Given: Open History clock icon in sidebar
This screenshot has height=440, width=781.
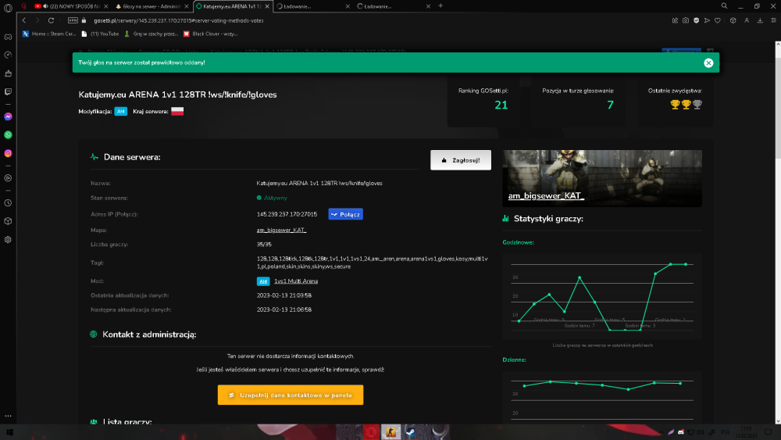Looking at the screenshot, I should pyautogui.click(x=8, y=203).
